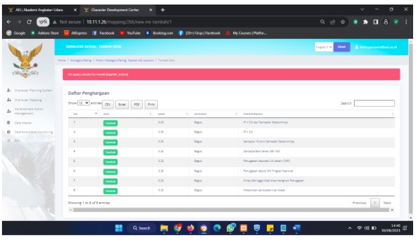This screenshot has height=243, width=417.
Task: Click the blue Ubah button
Action: click(x=342, y=47)
